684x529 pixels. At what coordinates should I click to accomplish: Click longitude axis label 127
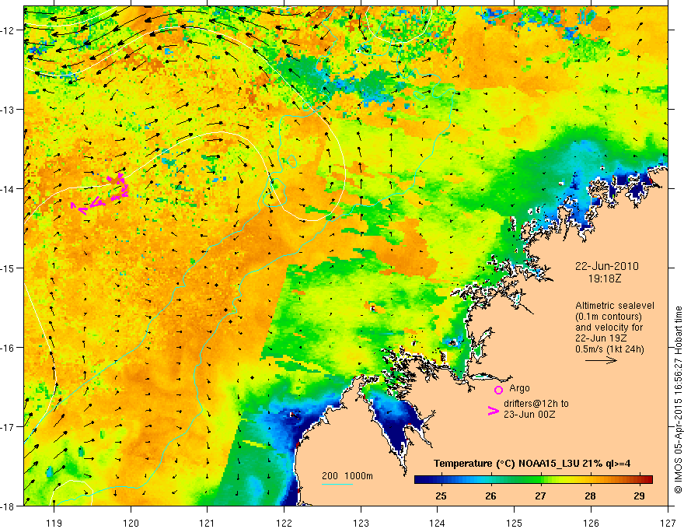668,523
